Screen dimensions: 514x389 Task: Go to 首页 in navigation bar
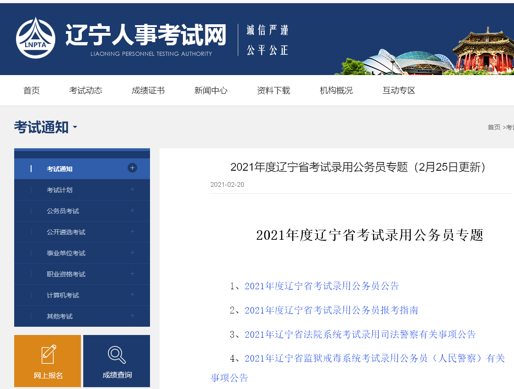coord(32,91)
